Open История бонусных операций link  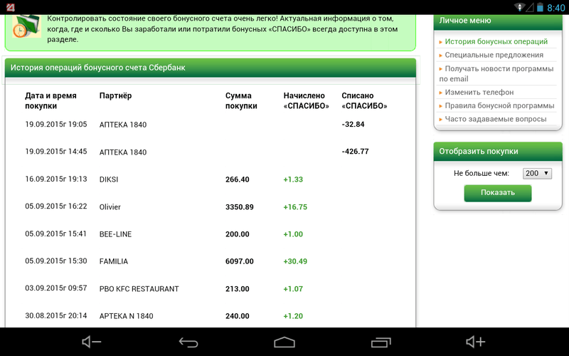click(x=496, y=41)
